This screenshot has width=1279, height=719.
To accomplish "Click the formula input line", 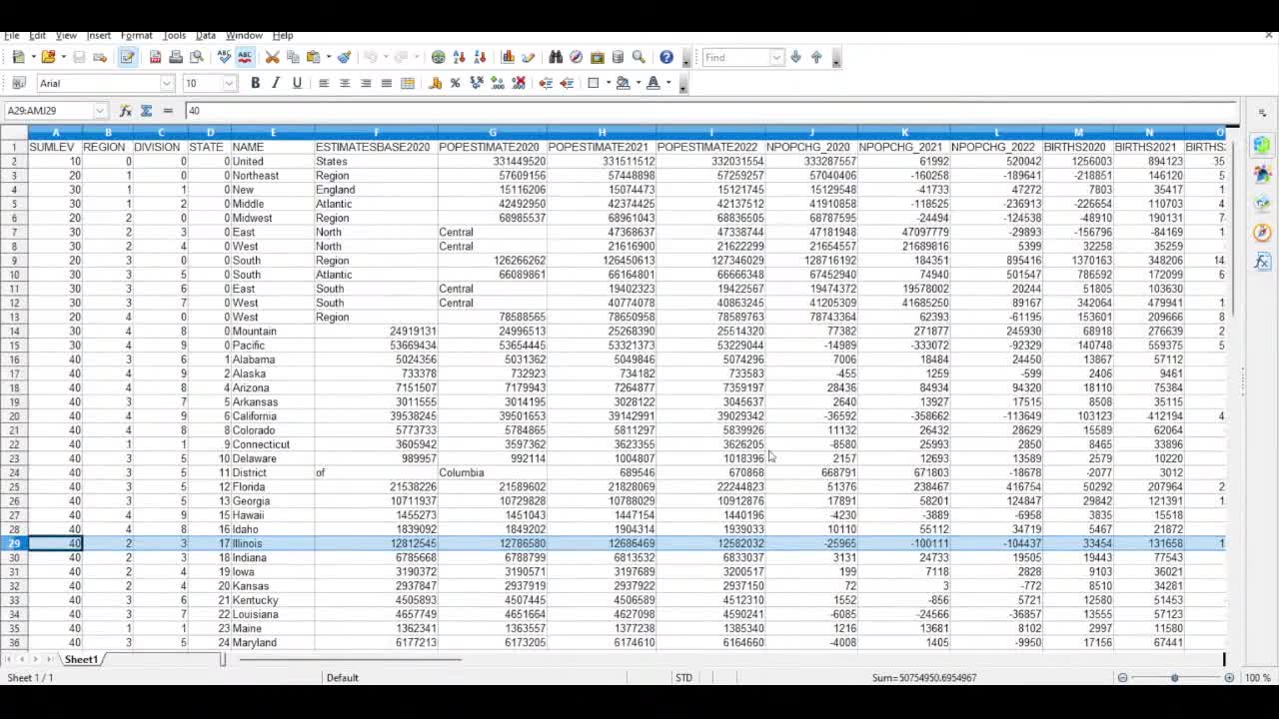I will pyautogui.click(x=711, y=111).
